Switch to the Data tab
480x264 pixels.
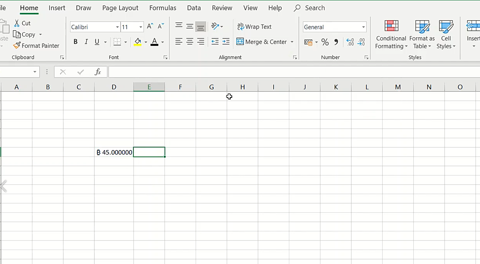click(x=194, y=8)
